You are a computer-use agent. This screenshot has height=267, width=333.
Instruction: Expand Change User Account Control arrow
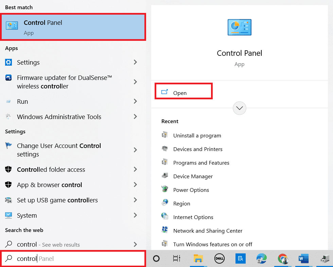(135, 150)
